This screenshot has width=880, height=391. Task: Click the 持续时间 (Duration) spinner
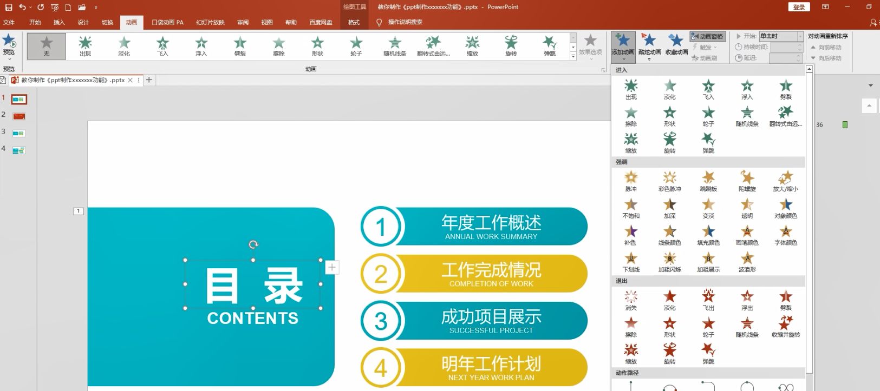click(x=786, y=47)
